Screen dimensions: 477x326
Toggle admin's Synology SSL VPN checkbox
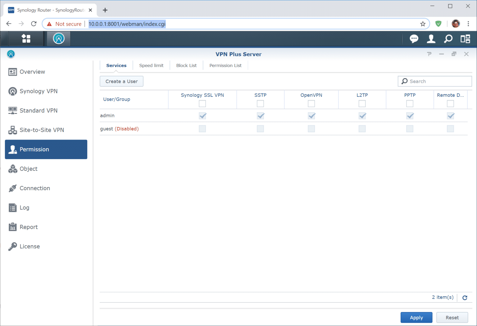tap(202, 116)
